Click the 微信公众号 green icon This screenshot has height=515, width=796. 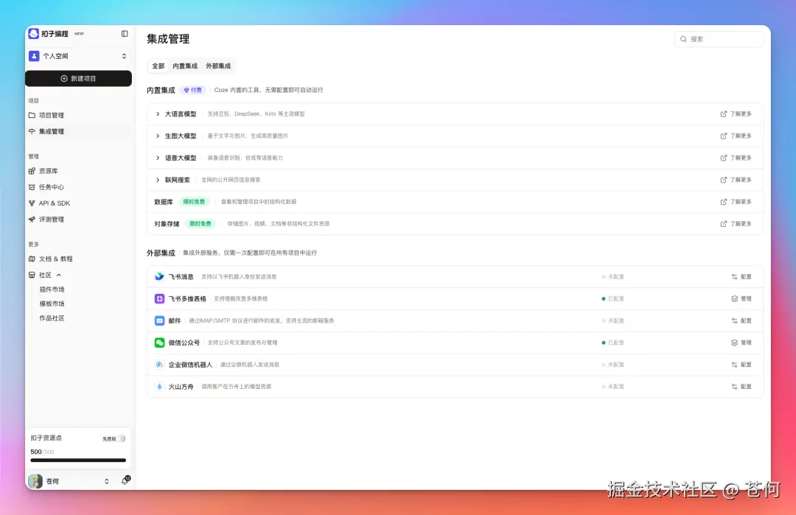click(x=160, y=342)
